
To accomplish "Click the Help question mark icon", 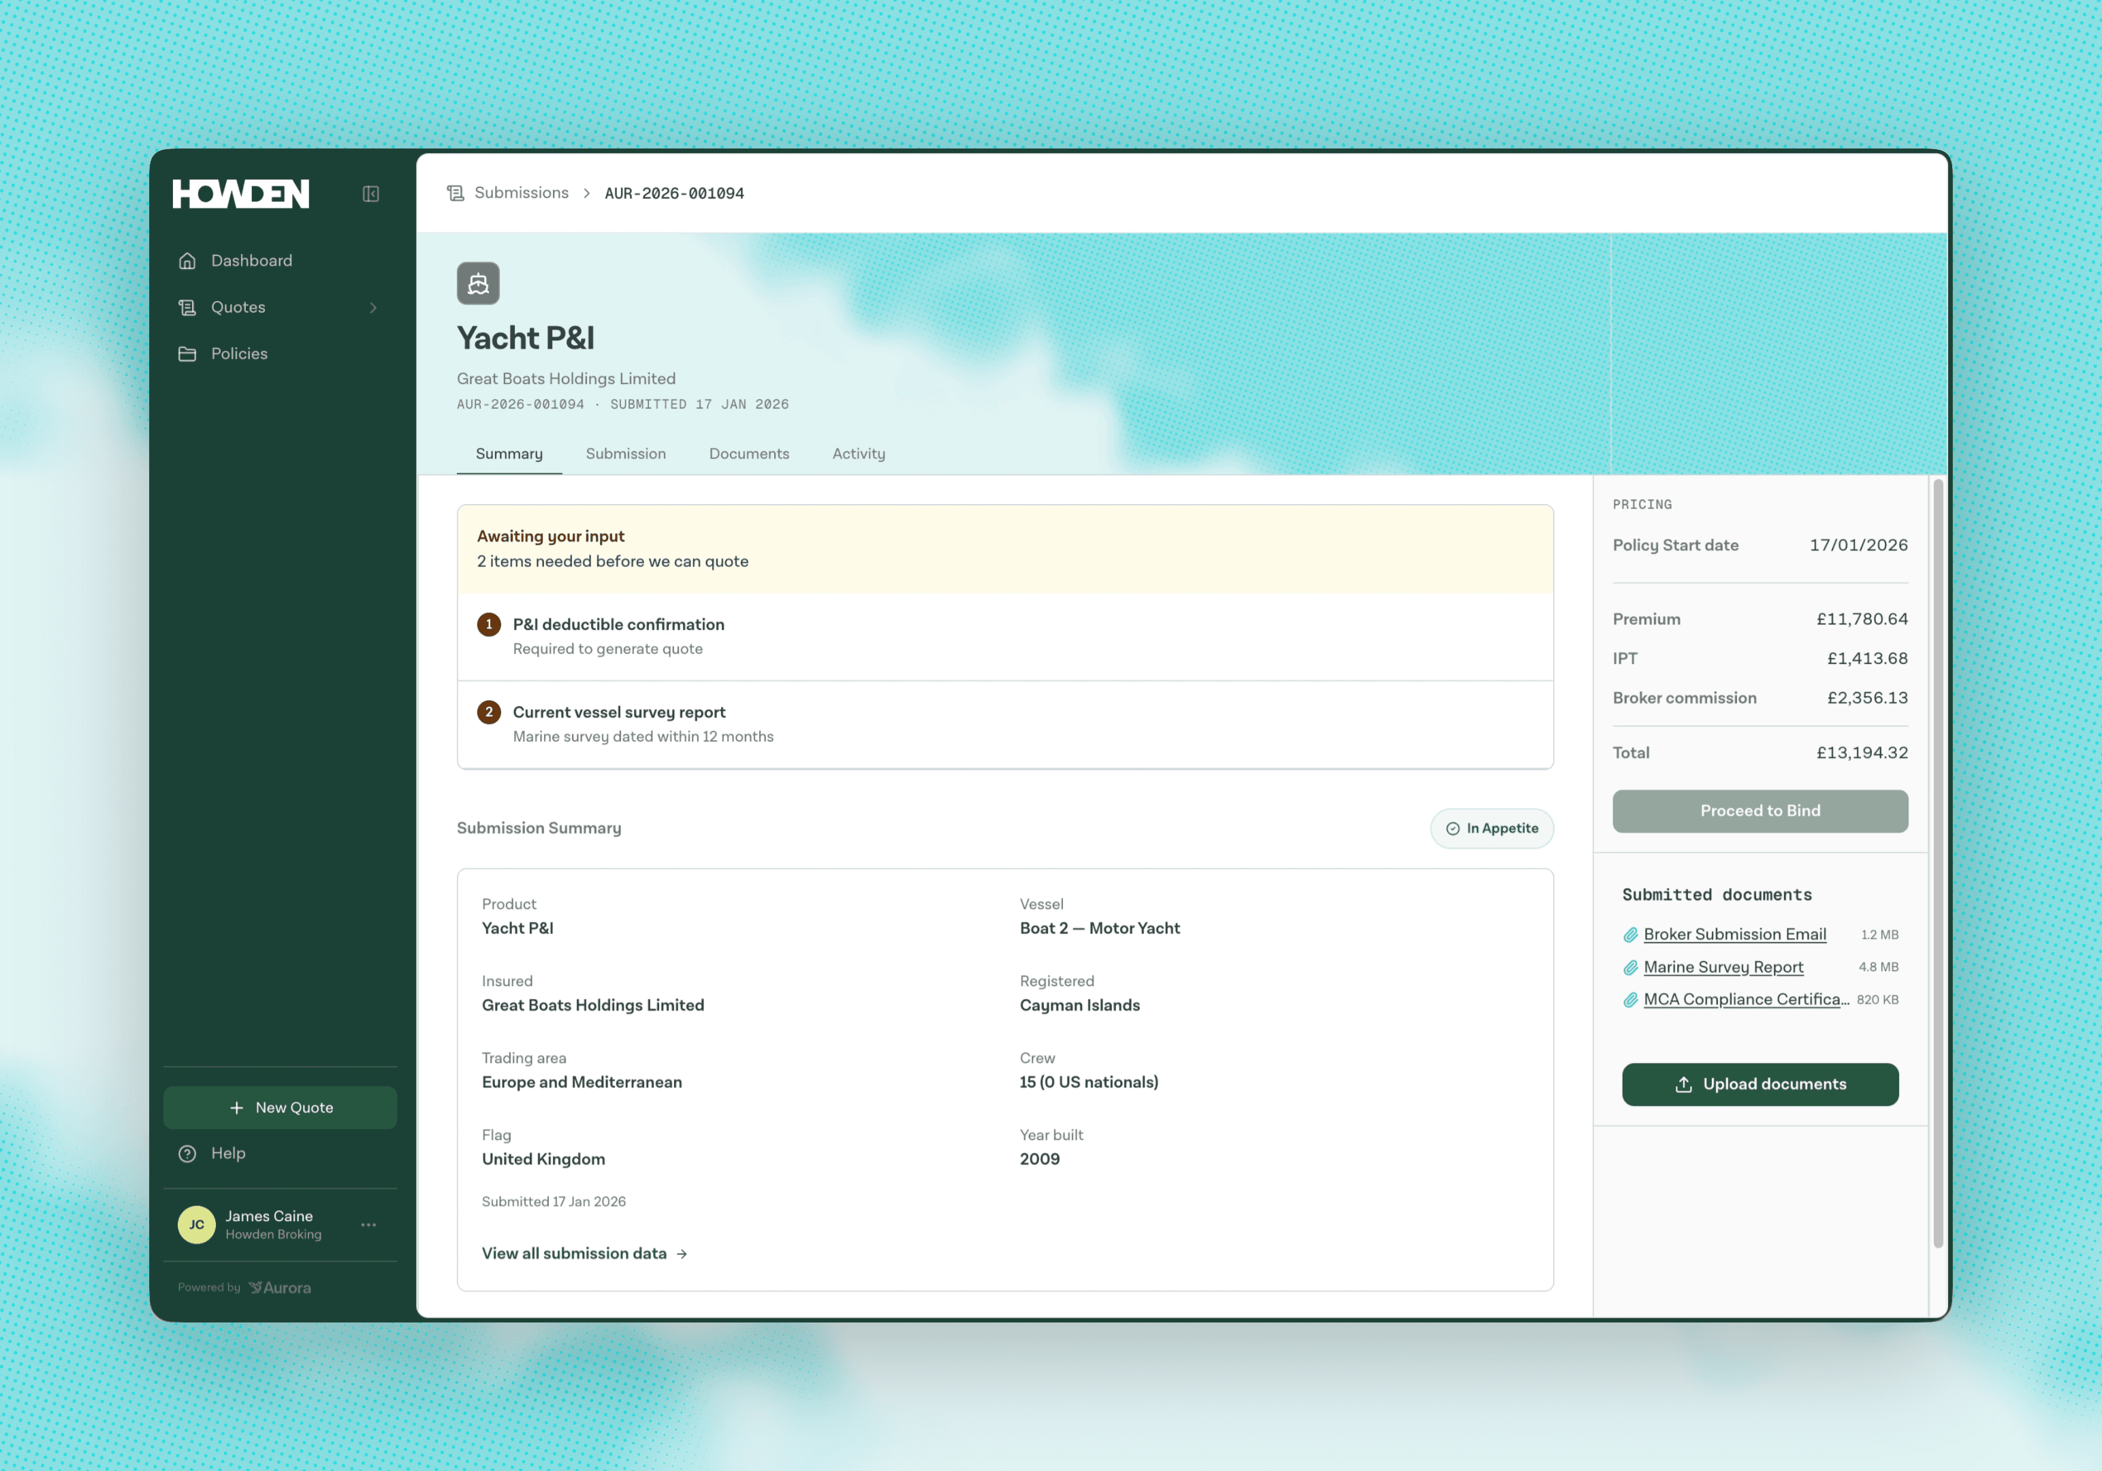I will tap(187, 1154).
